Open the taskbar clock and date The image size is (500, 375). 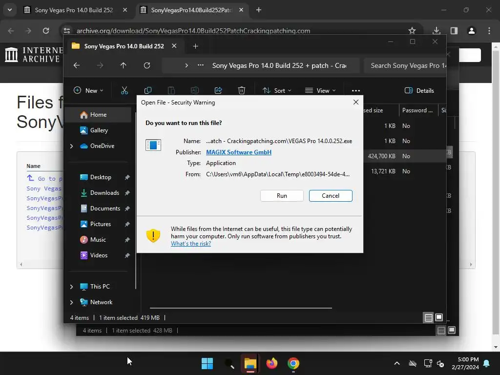coord(465,363)
